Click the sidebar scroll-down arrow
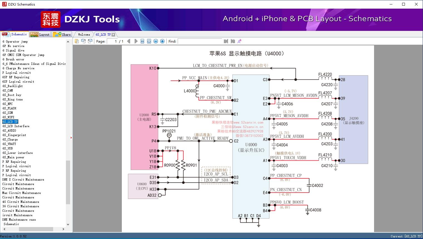 pyautogui.click(x=68, y=224)
